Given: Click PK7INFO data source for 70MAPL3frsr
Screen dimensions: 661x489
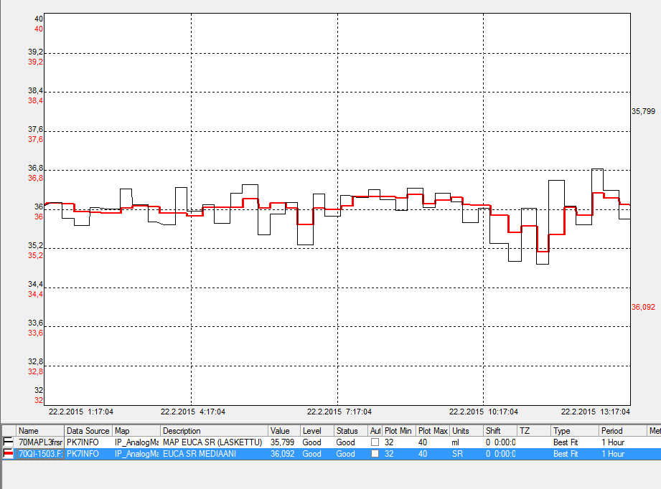Looking at the screenshot, I should 83,442.
